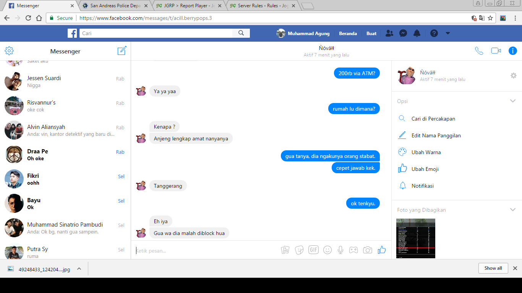
Task: Choose a sticker from the sticker icon
Action: tap(299, 250)
